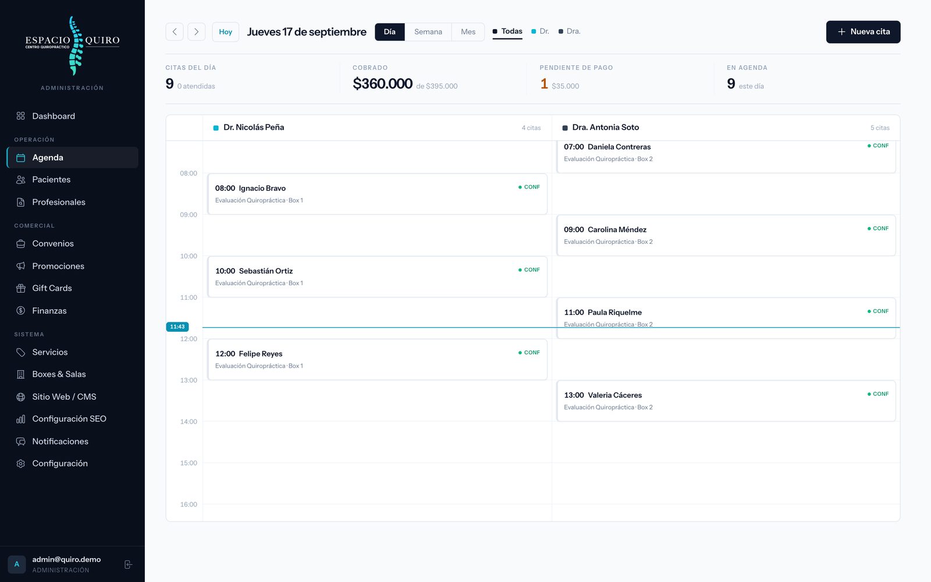This screenshot has height=582, width=931.
Task: Click the logout icon beside admin@quiro.demo
Action: click(129, 565)
